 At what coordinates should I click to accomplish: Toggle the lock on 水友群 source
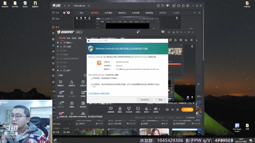point(61,46)
